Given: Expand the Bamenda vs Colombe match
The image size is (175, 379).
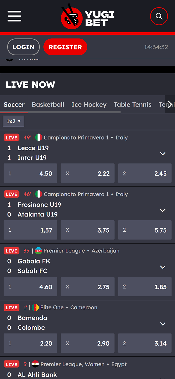Looking at the screenshot, I should 163,324.
